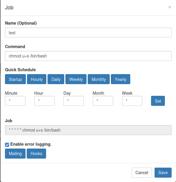Focus the Week field

(132, 101)
